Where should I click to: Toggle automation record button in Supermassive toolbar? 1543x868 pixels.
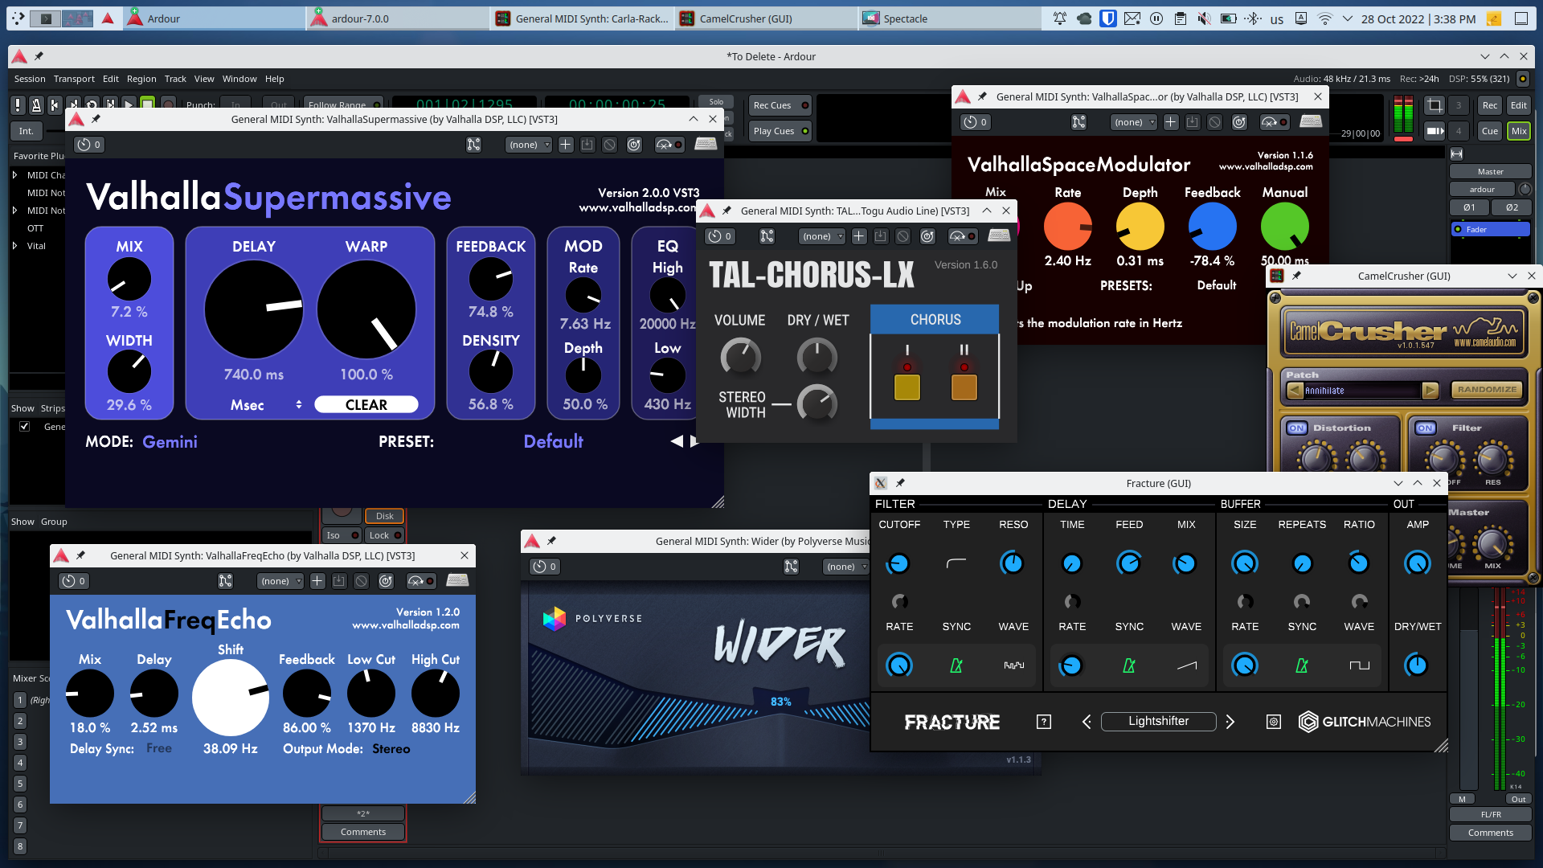pyautogui.click(x=669, y=145)
